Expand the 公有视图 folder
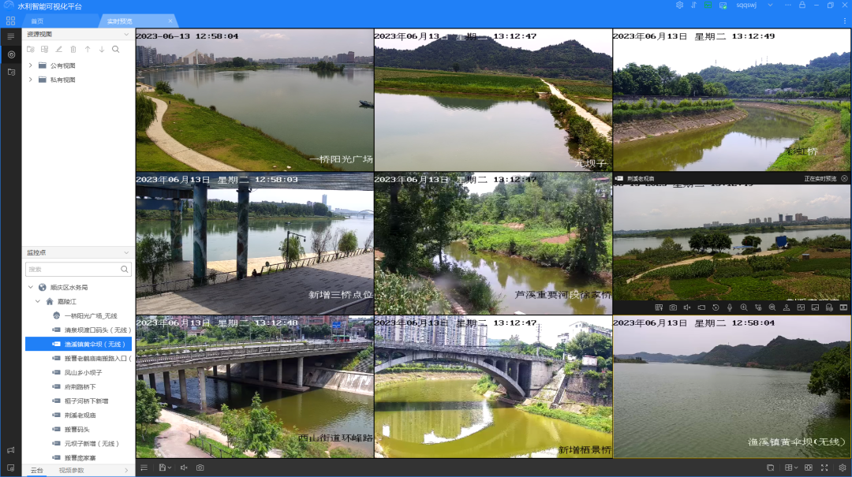The image size is (852, 477). (31, 65)
